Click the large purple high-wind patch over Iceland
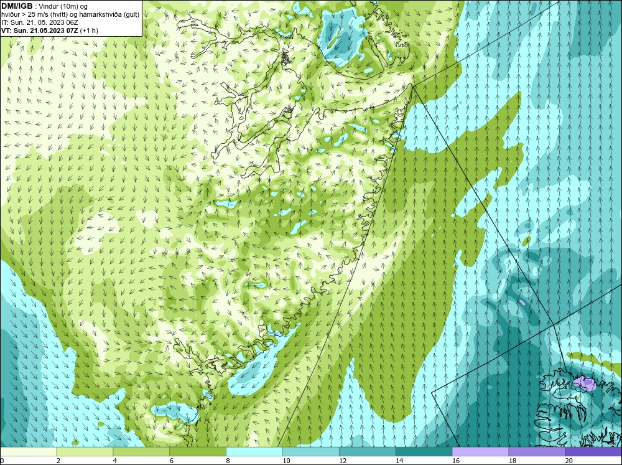 coord(585,383)
